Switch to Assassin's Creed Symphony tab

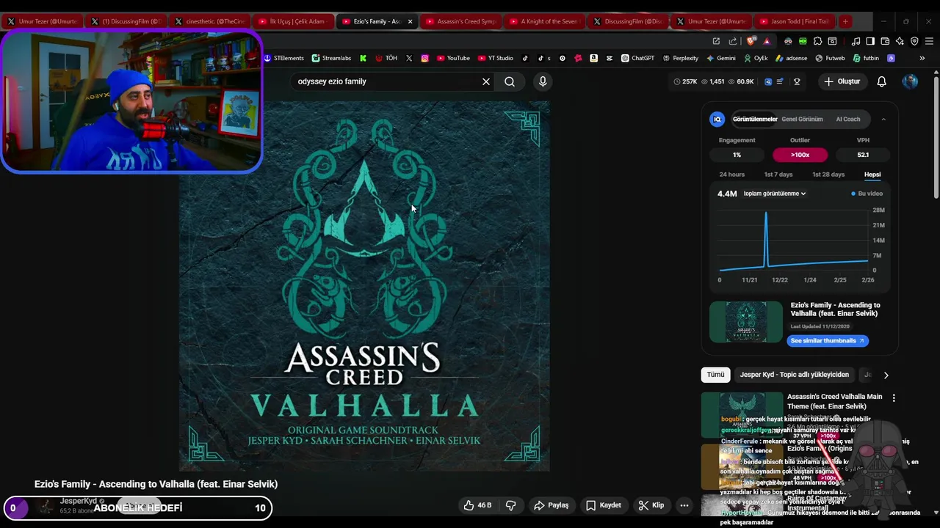(x=460, y=21)
